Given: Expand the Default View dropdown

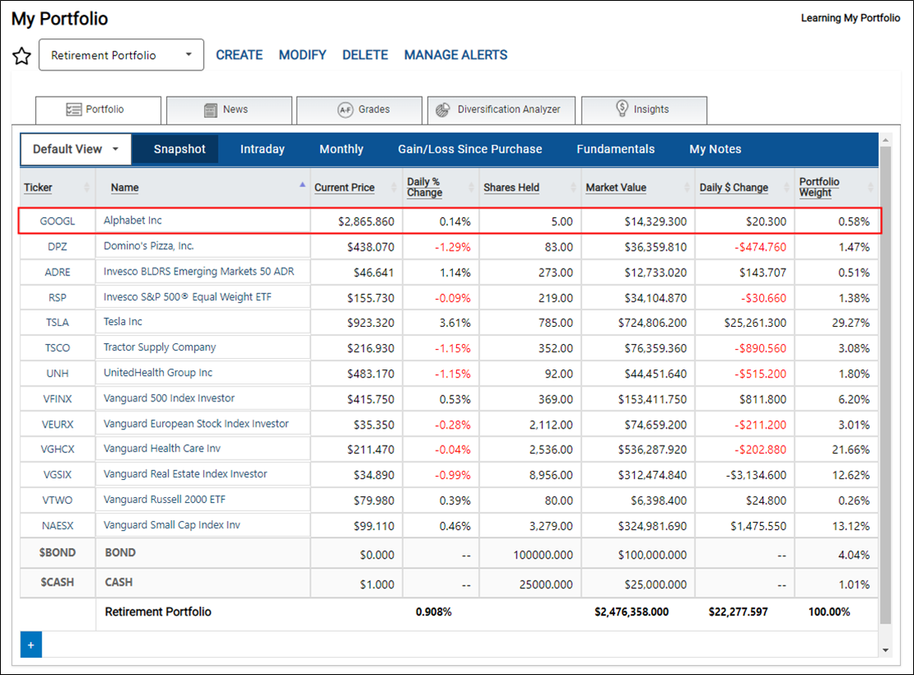Looking at the screenshot, I should pos(76,149).
